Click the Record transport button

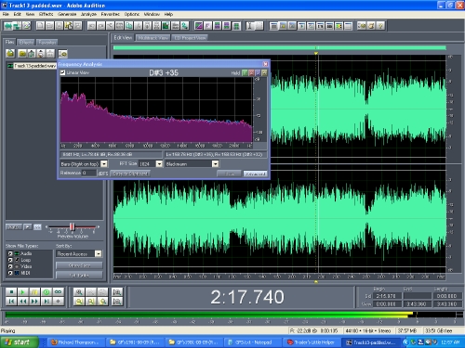click(x=58, y=302)
